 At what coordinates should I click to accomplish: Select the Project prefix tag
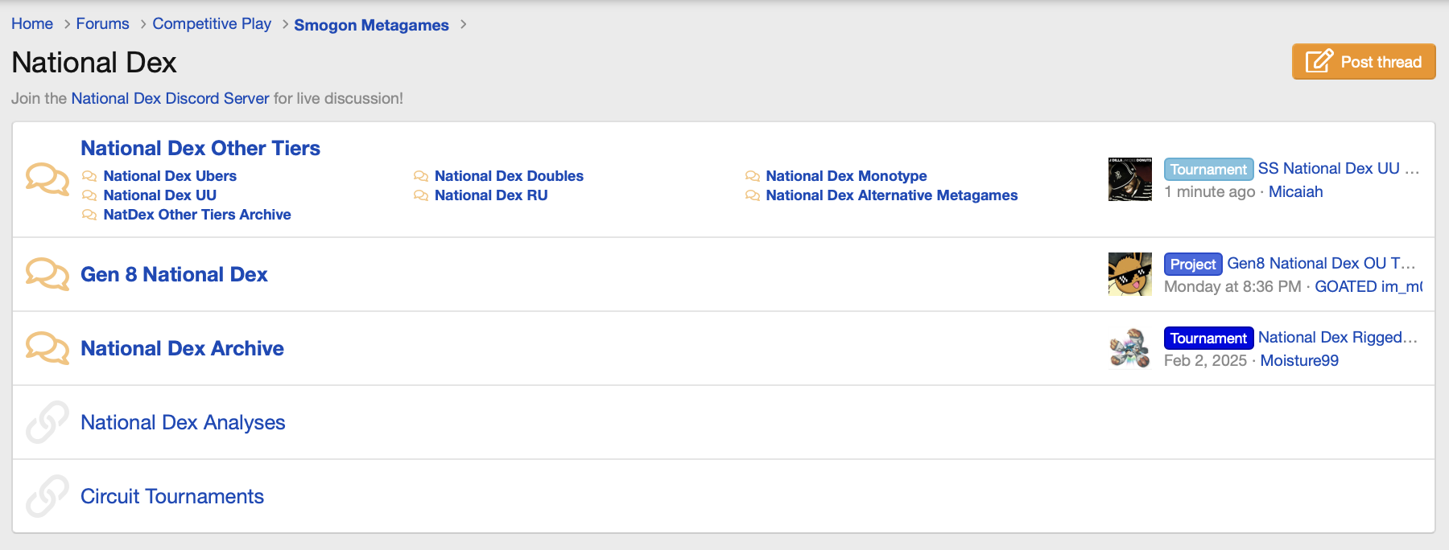coord(1193,264)
